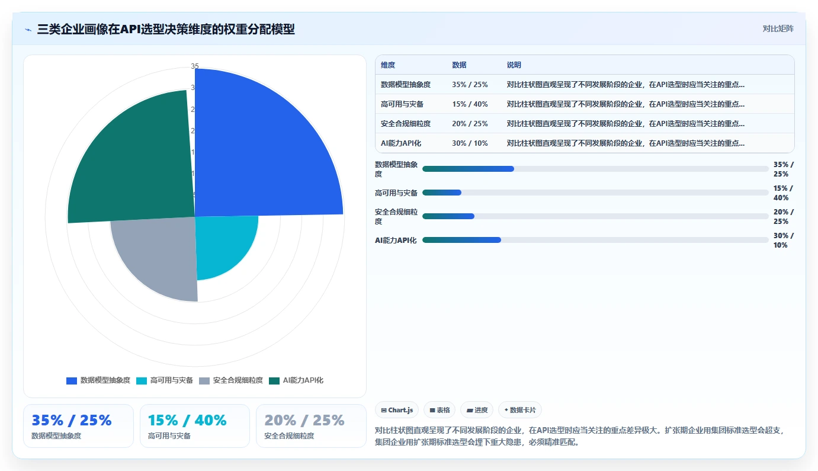This screenshot has width=818, height=471.
Task: Click the 说明 column header
Action: pos(514,65)
